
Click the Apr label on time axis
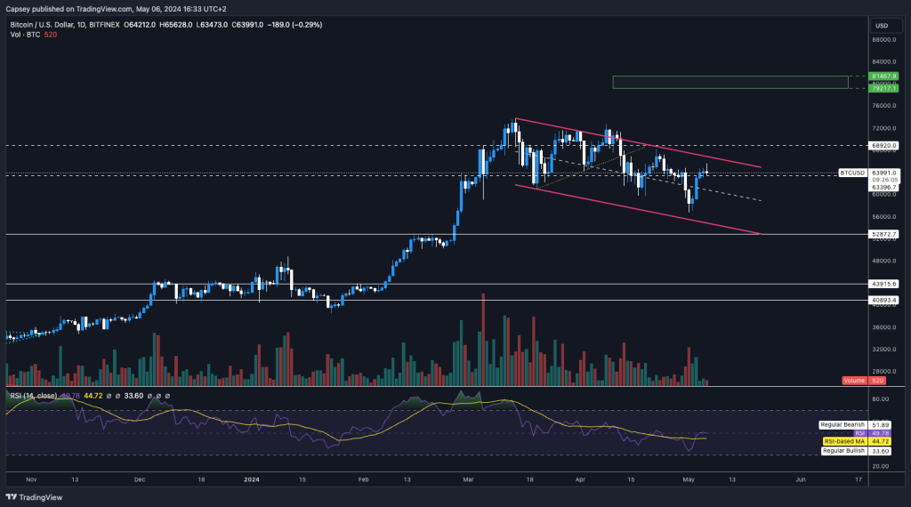pos(580,479)
